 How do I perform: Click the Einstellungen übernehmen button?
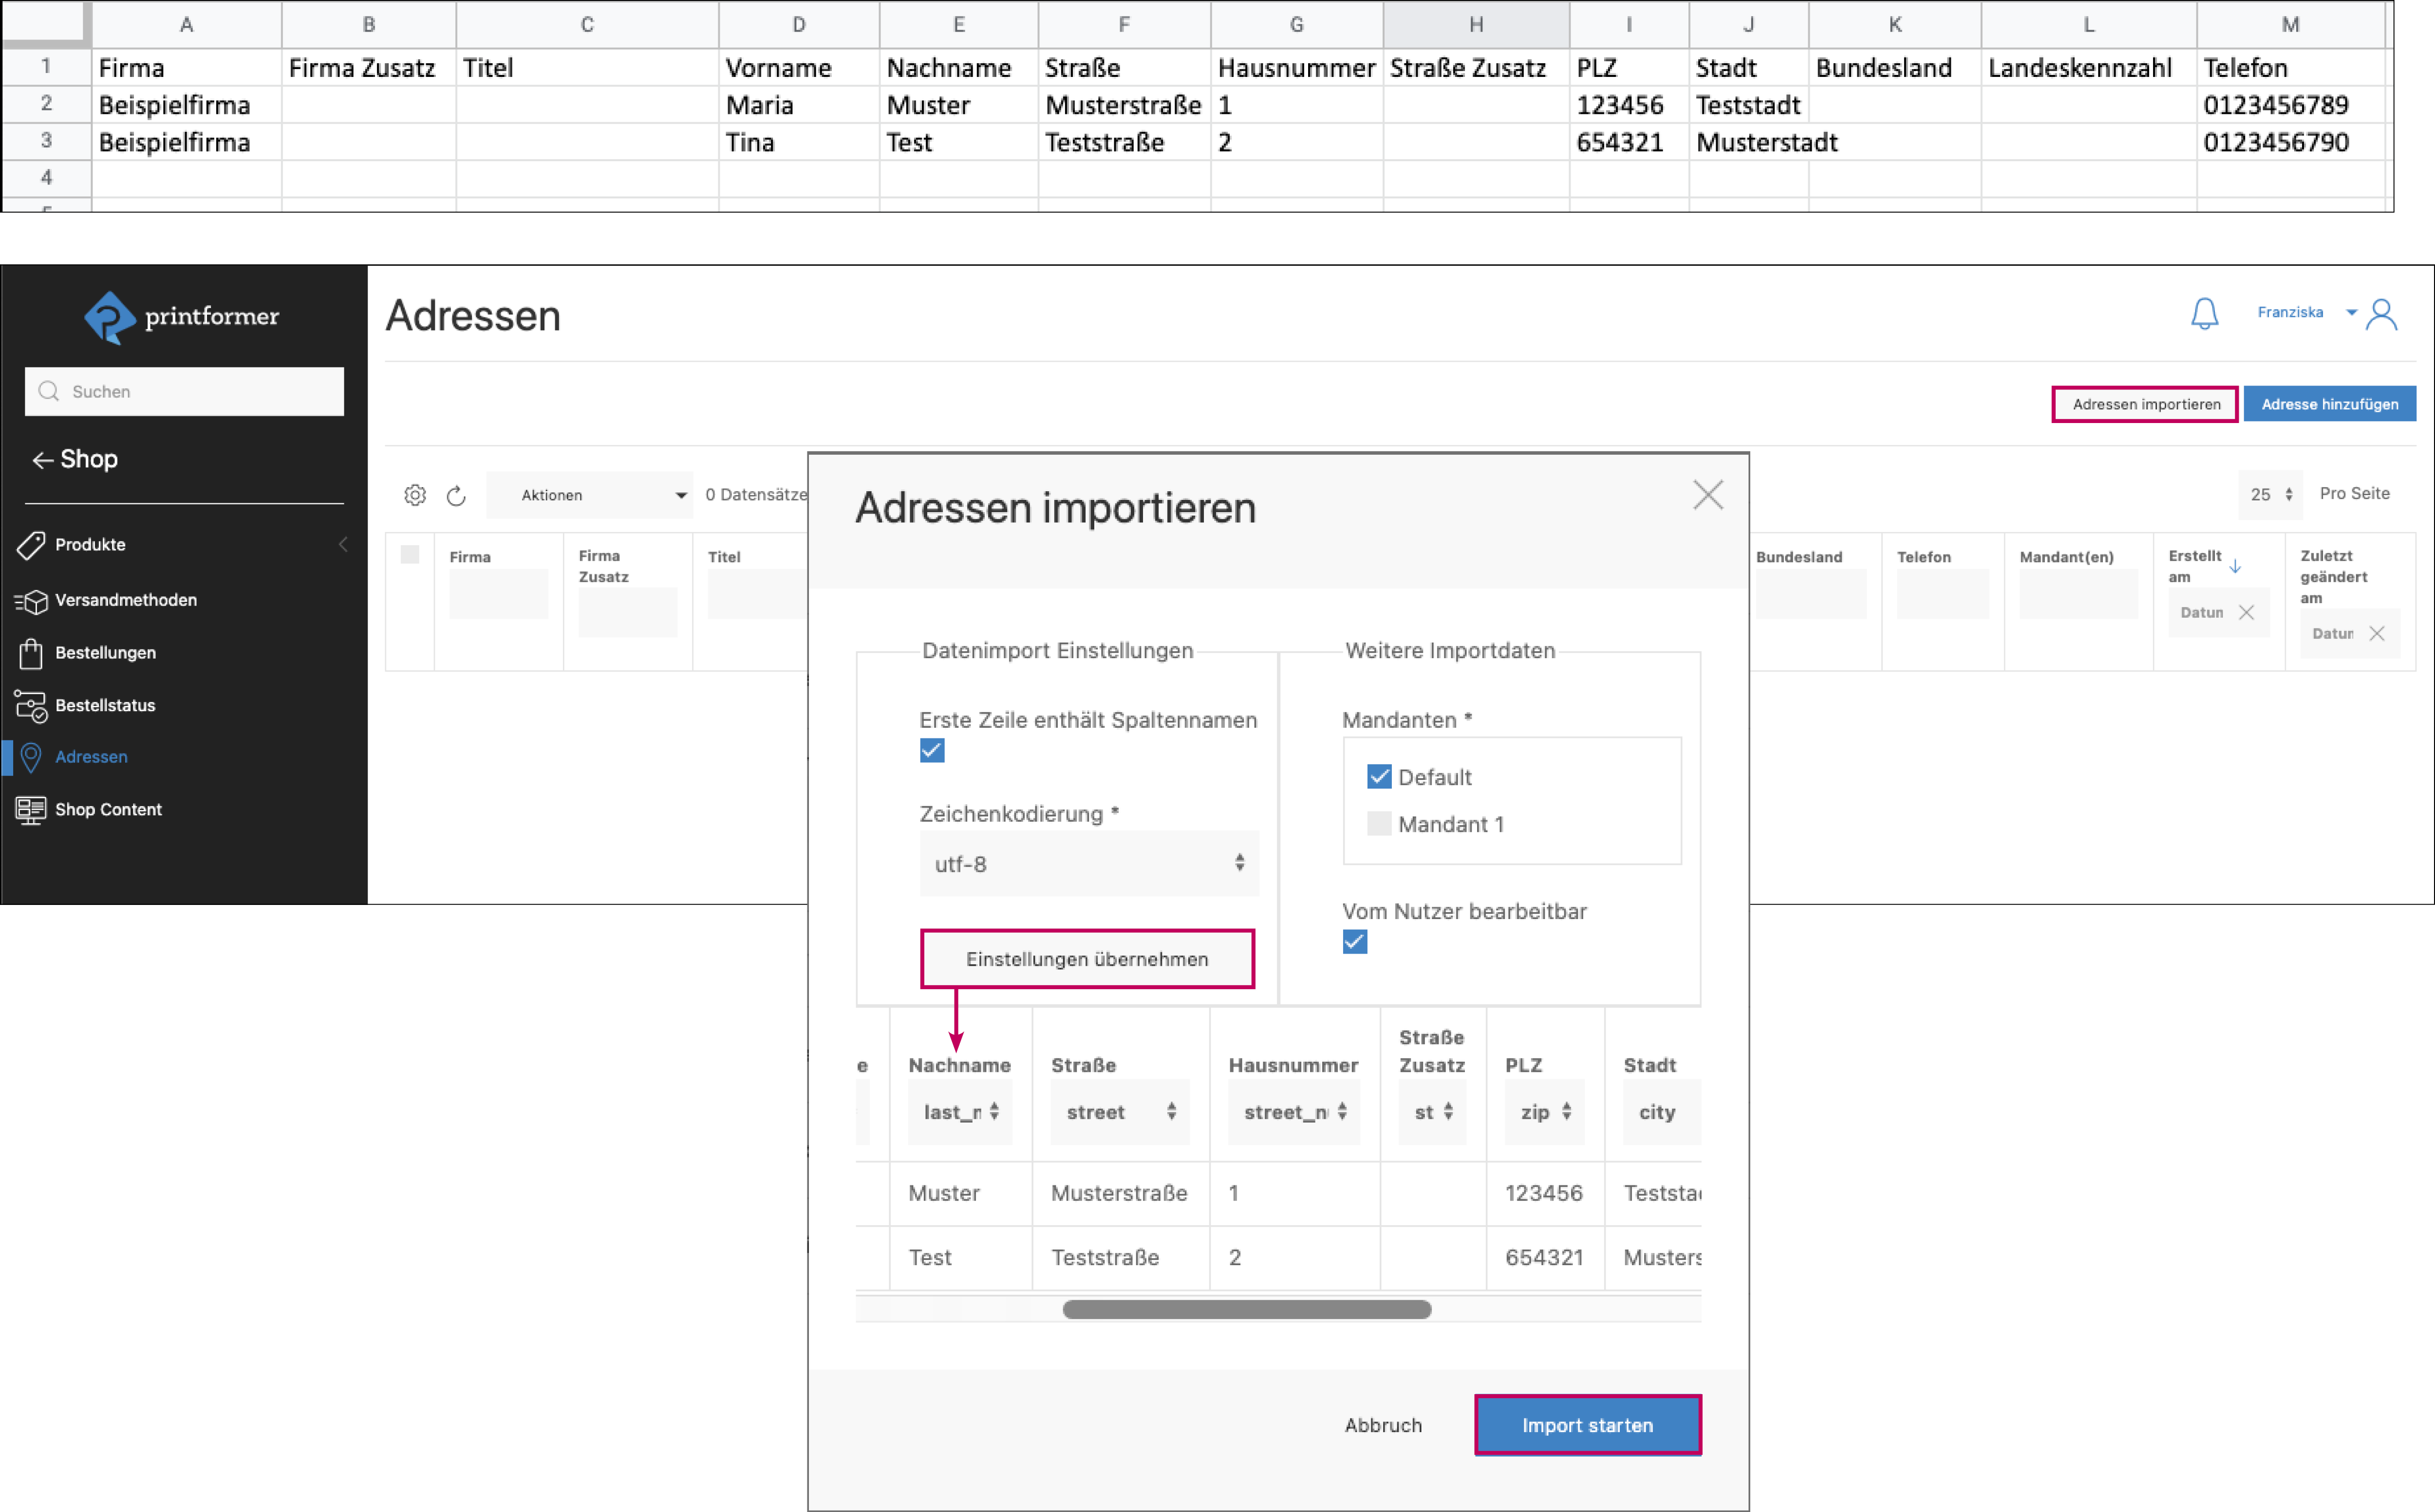(x=1086, y=959)
